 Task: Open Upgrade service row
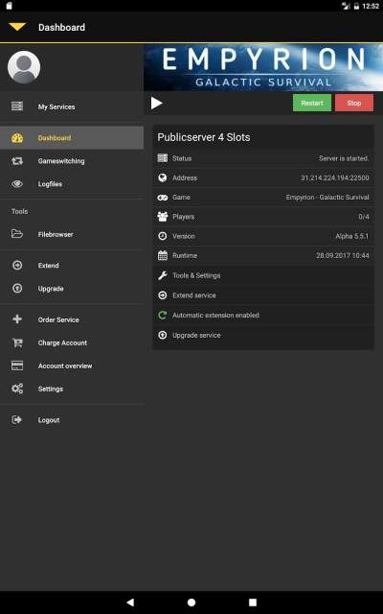point(263,335)
